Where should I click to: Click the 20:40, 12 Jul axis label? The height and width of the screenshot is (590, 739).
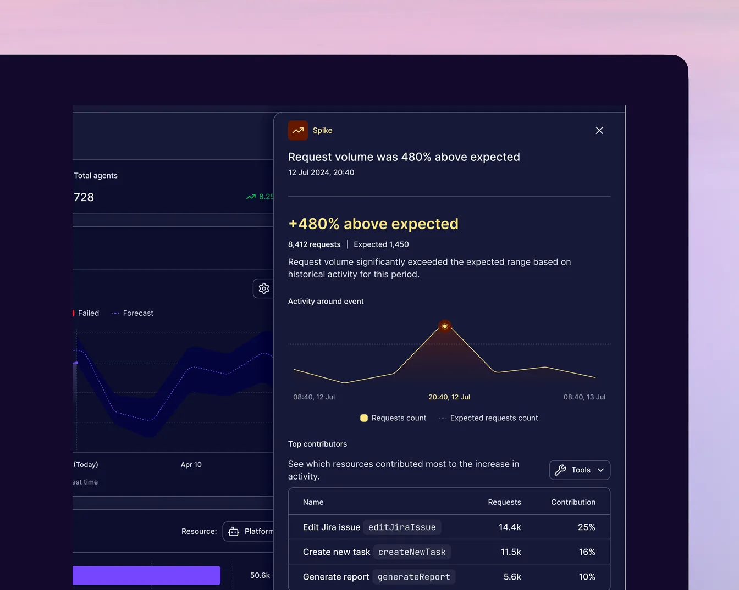click(449, 397)
